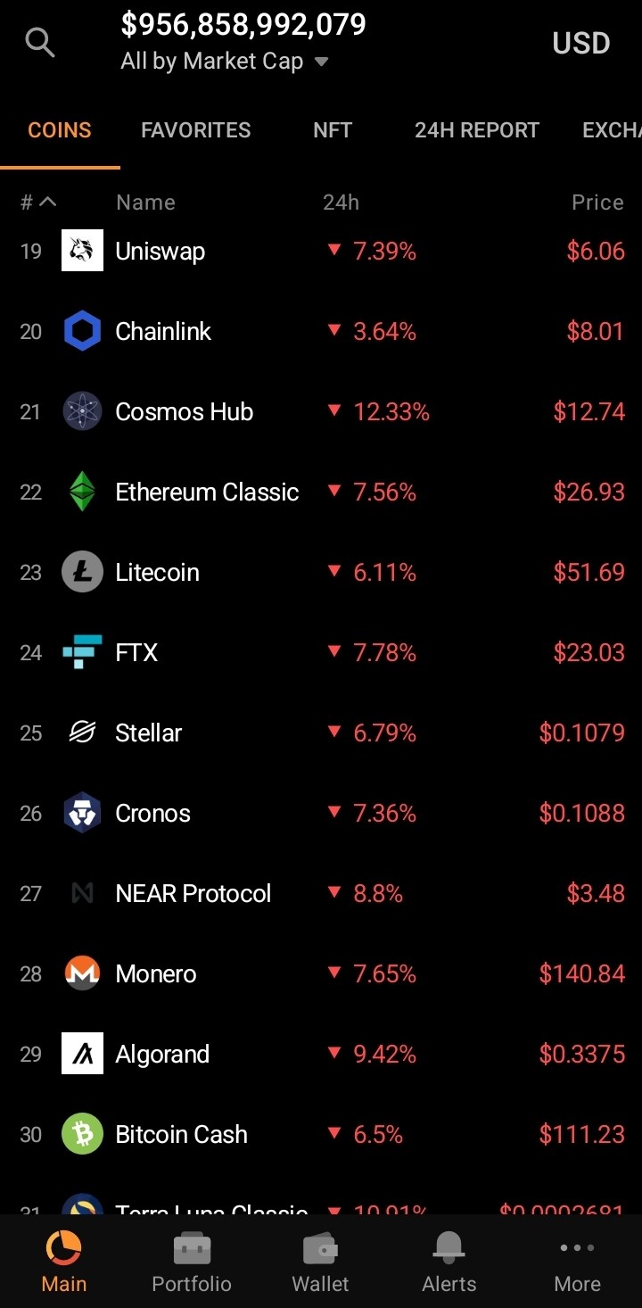Switch to the FAVORITES tab
This screenshot has height=1308, width=642.
click(195, 130)
